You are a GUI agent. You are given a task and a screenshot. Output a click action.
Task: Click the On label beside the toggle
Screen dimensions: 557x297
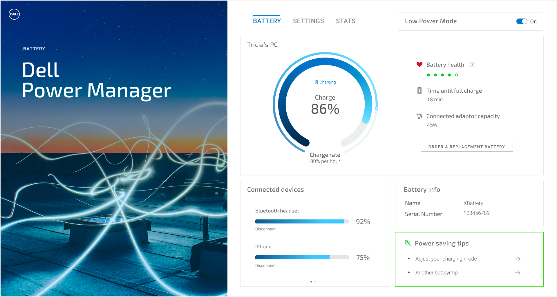pyautogui.click(x=533, y=21)
